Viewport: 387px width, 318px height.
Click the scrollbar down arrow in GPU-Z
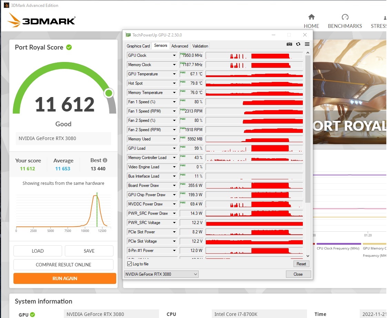pyautogui.click(x=308, y=256)
